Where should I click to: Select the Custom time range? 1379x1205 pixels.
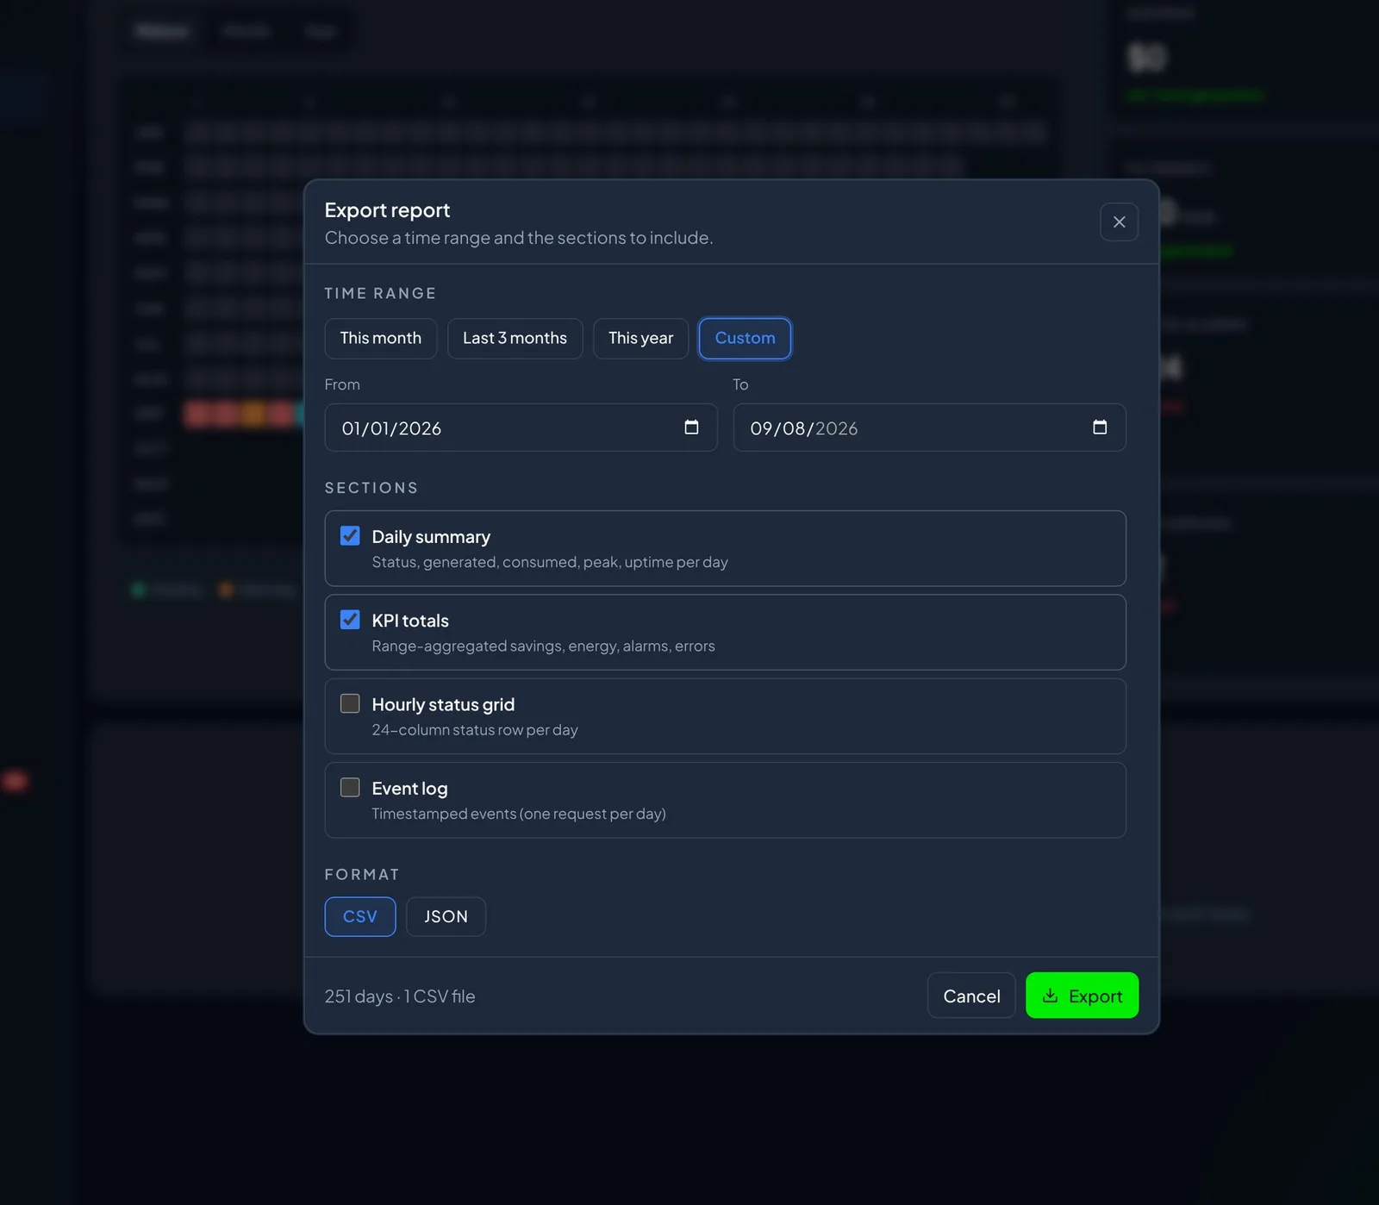point(745,339)
